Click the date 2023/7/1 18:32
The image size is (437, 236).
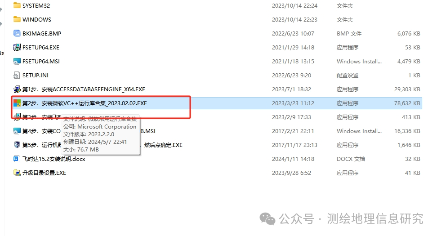point(291,89)
